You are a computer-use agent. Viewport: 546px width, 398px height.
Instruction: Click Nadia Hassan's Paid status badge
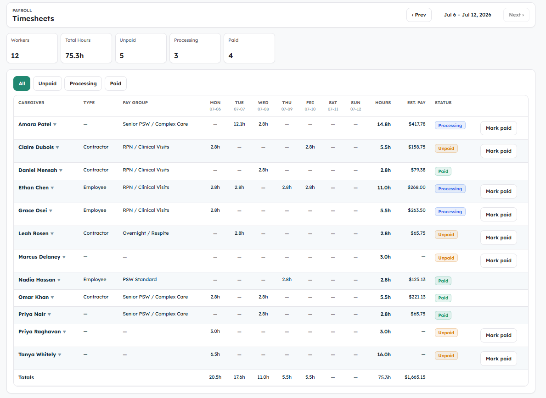tap(443, 281)
